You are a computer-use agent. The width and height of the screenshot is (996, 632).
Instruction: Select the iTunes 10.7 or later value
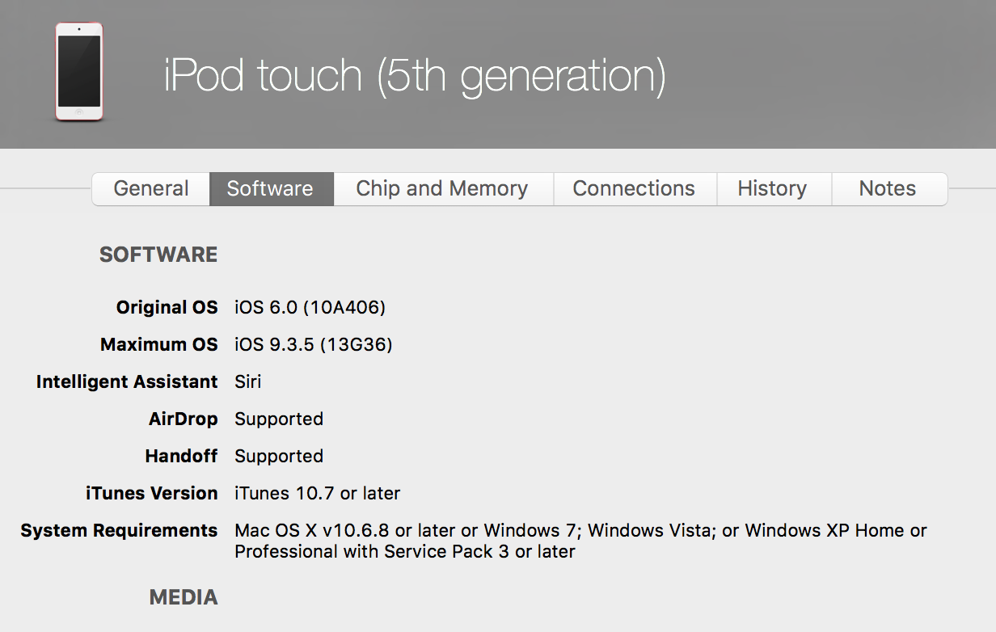click(317, 493)
